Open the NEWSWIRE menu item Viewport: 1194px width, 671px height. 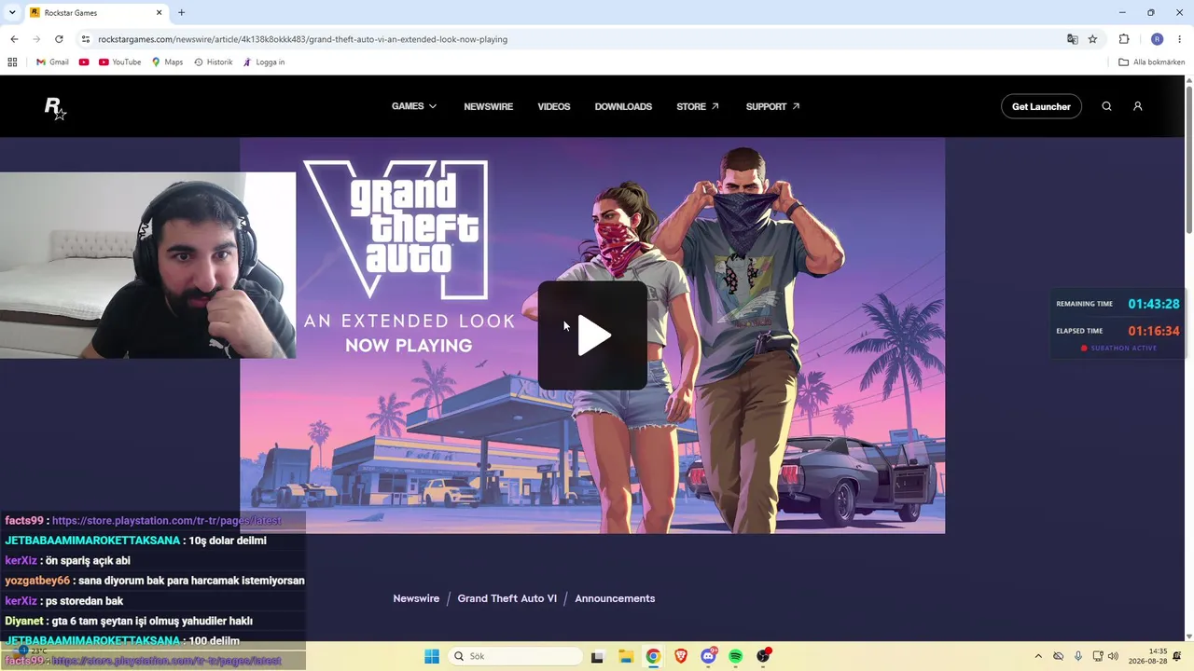tap(489, 106)
